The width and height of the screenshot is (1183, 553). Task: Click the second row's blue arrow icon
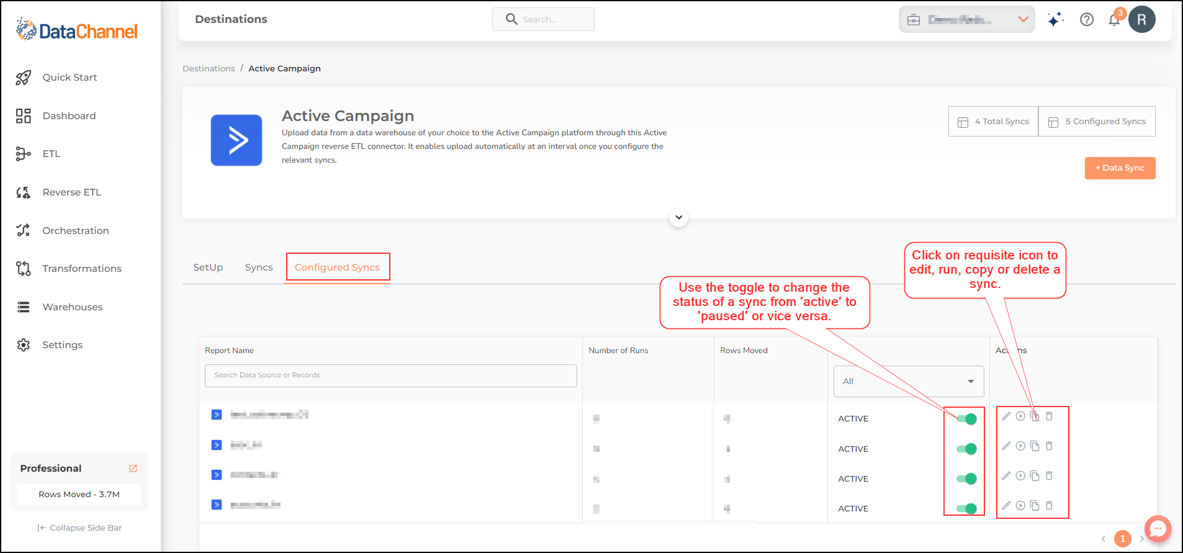(217, 445)
